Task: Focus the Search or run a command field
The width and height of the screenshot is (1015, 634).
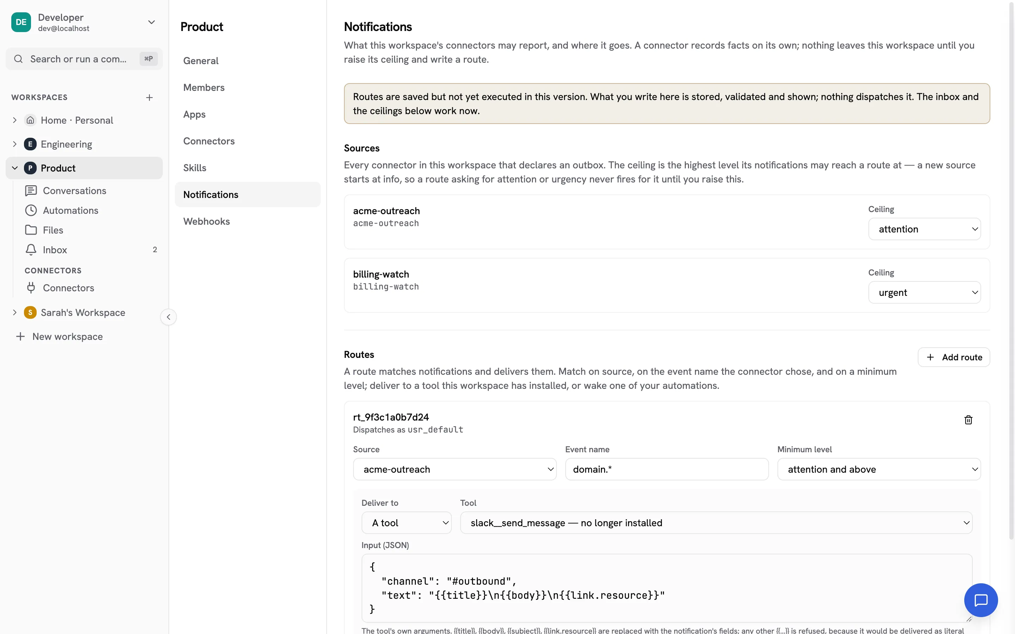Action: click(x=84, y=59)
